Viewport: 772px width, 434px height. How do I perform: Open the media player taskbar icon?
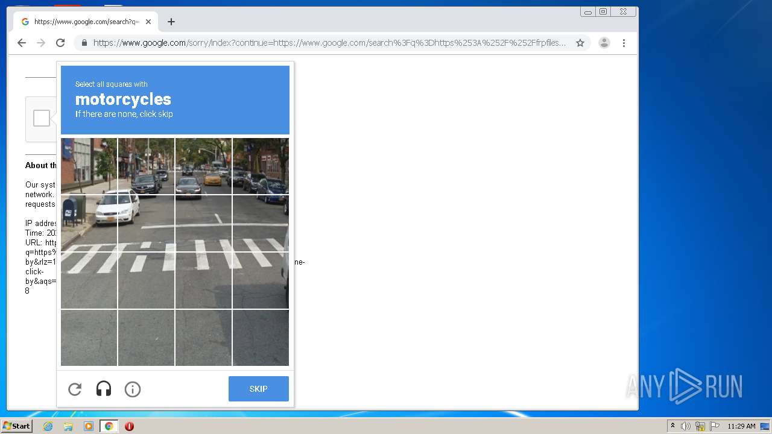pyautogui.click(x=89, y=426)
